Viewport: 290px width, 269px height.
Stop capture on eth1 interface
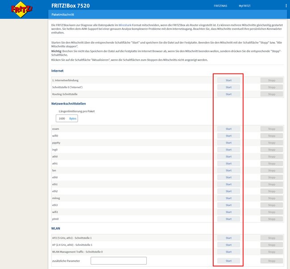point(272,184)
